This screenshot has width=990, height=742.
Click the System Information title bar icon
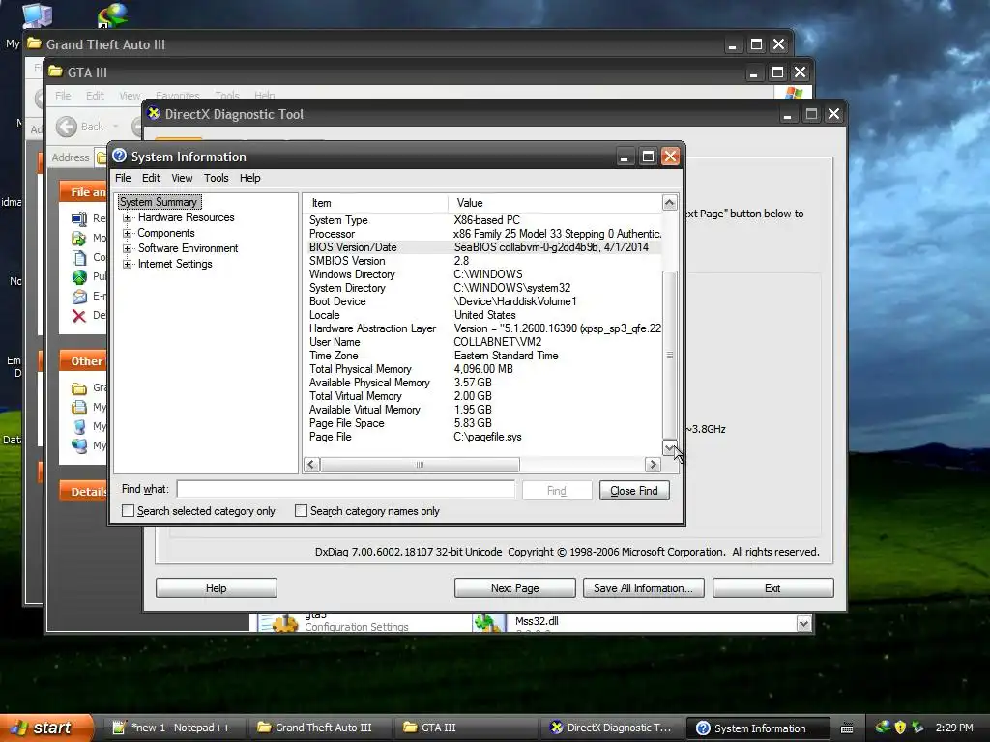(119, 156)
